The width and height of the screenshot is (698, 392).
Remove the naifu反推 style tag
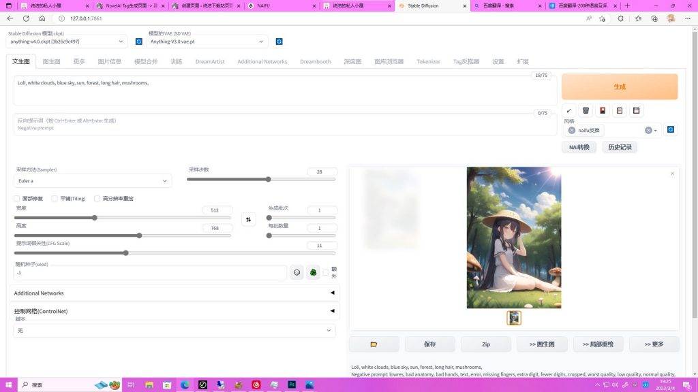[x=572, y=130]
